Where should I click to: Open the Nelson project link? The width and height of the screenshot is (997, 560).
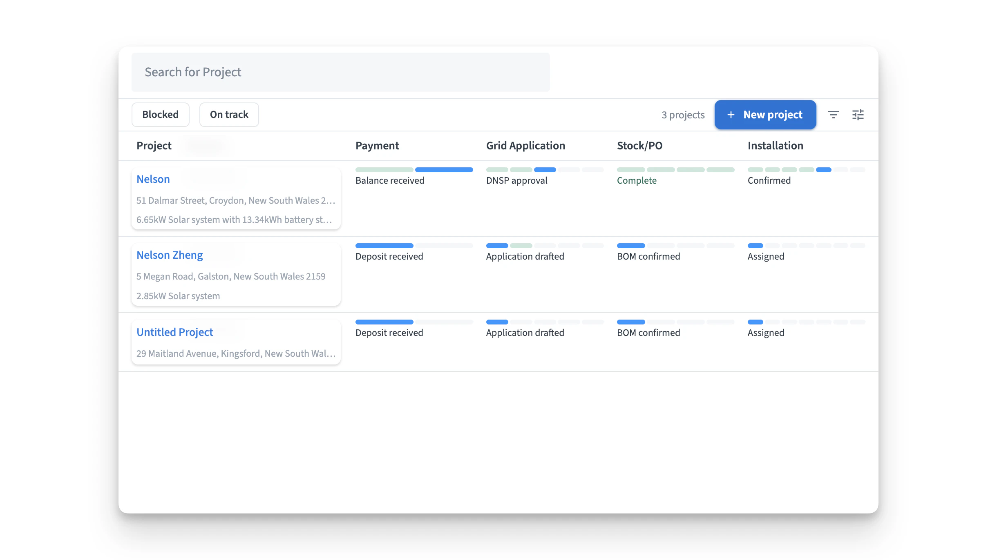pyautogui.click(x=153, y=179)
